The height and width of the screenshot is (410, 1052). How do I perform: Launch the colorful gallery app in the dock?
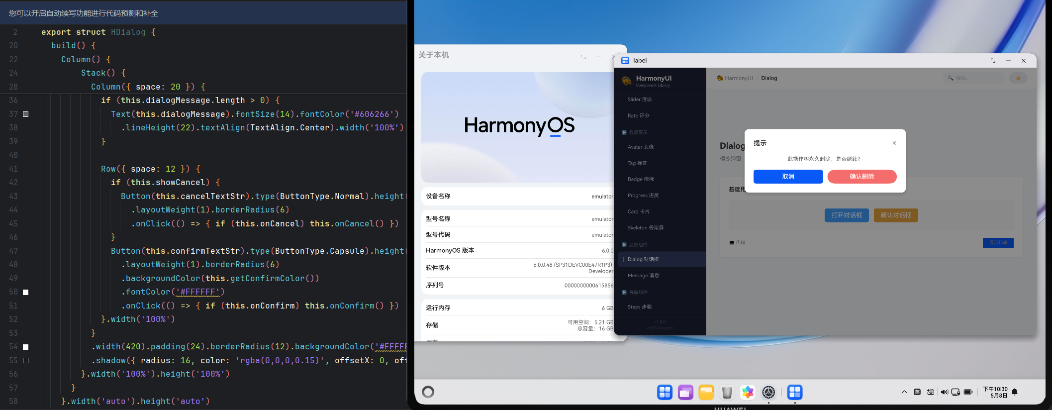tap(748, 392)
